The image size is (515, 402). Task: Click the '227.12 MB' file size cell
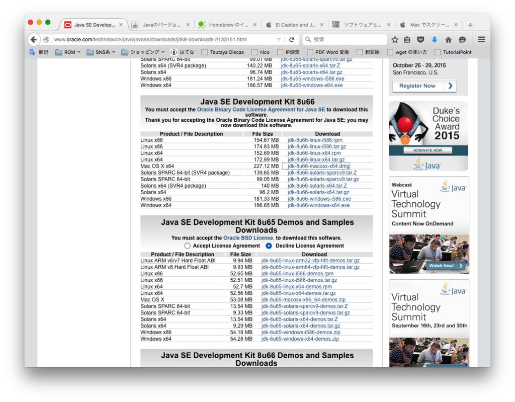(266, 167)
